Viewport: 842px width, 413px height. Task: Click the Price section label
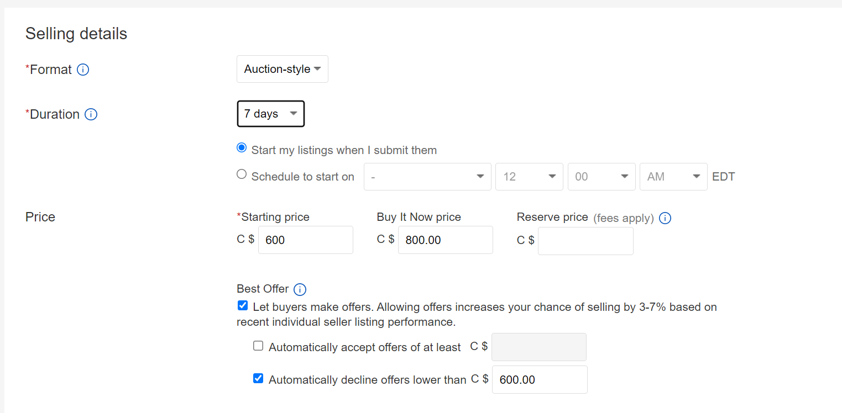pyautogui.click(x=40, y=217)
